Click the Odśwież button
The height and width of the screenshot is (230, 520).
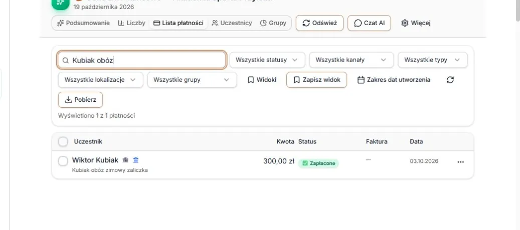point(320,23)
